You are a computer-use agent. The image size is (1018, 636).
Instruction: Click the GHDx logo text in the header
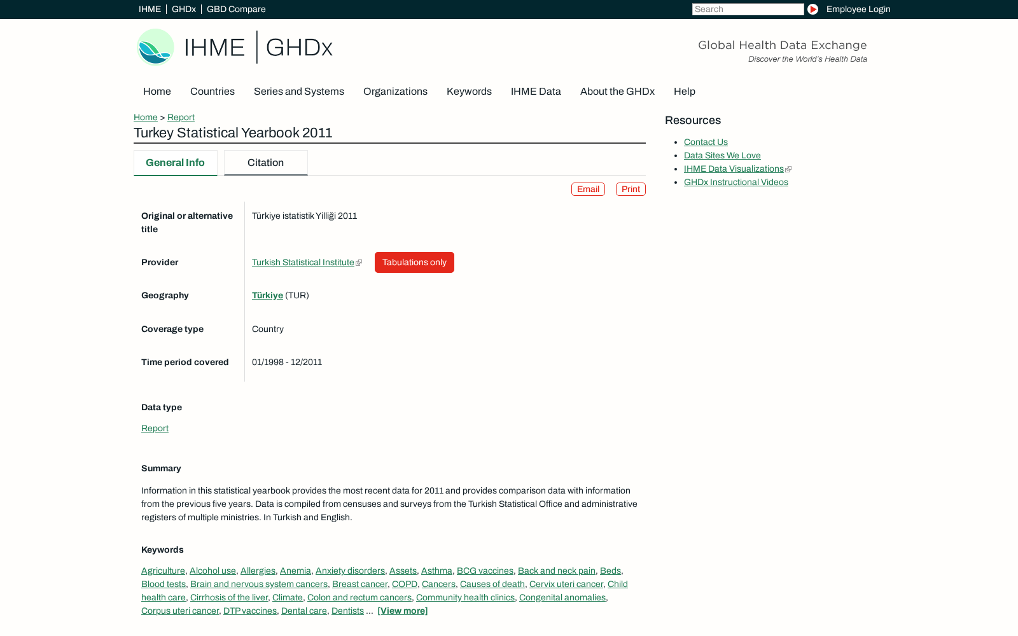coord(299,48)
